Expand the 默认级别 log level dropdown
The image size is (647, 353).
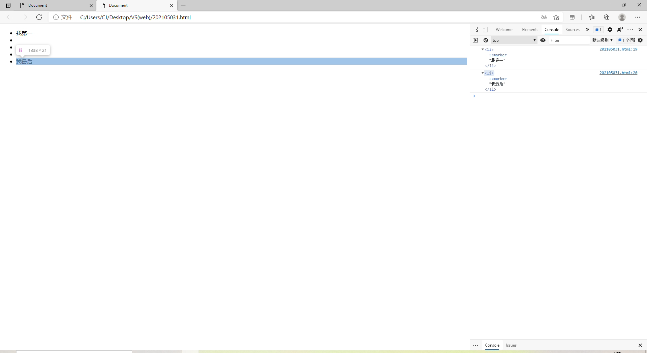(603, 40)
